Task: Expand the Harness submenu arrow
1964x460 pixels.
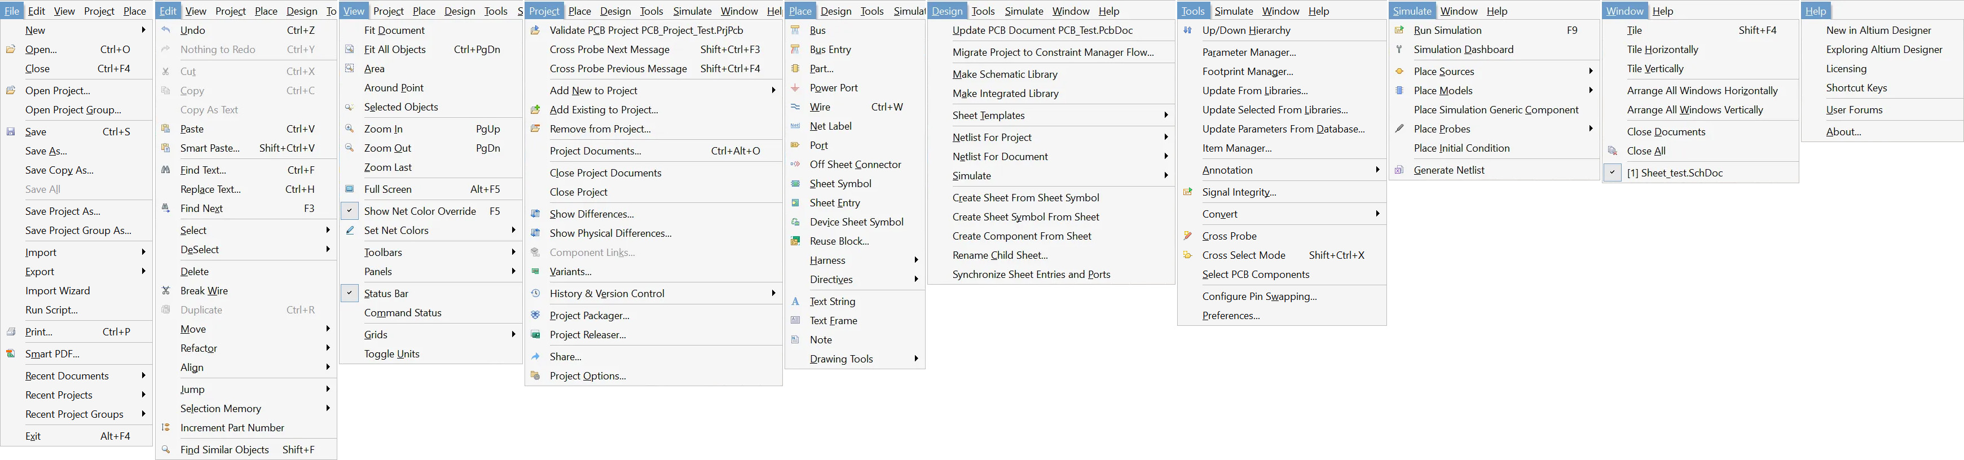Action: 915,260
